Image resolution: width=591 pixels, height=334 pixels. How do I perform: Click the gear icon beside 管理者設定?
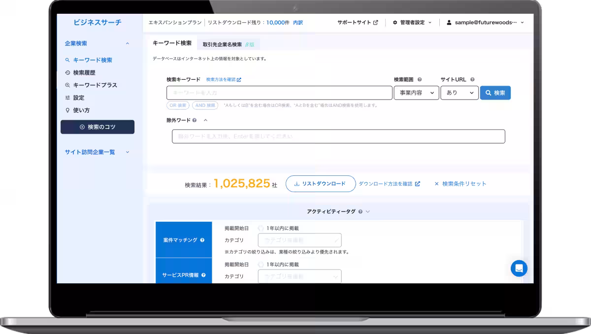click(x=395, y=23)
